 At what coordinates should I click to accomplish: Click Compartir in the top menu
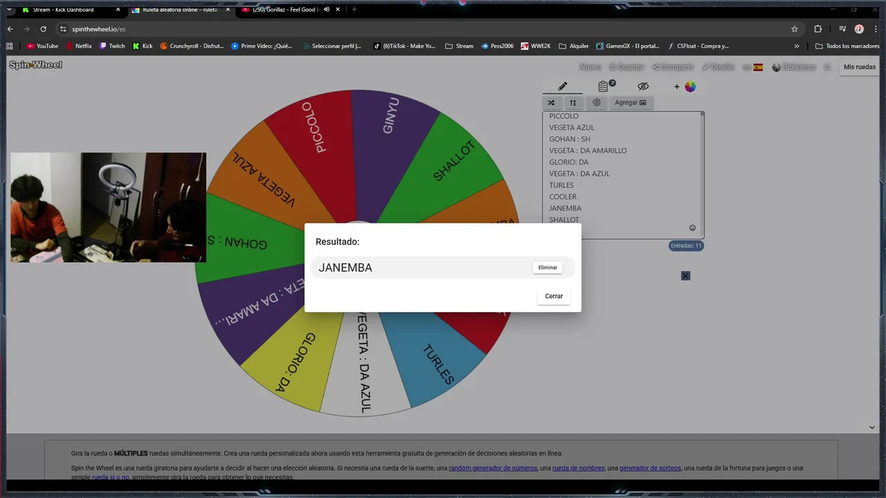tap(673, 67)
